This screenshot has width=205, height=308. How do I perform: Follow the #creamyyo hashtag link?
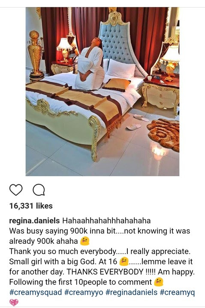click(x=84, y=292)
